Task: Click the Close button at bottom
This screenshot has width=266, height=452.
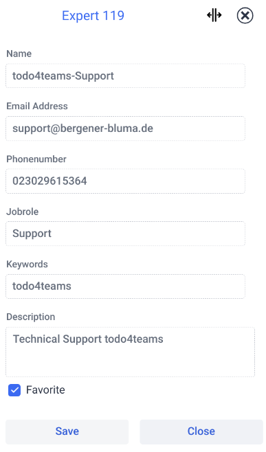Action: (201, 431)
